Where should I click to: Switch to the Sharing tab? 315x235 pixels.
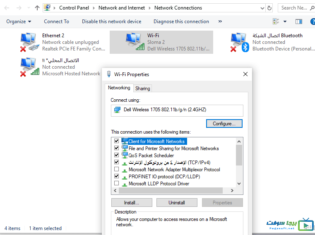coord(143,89)
